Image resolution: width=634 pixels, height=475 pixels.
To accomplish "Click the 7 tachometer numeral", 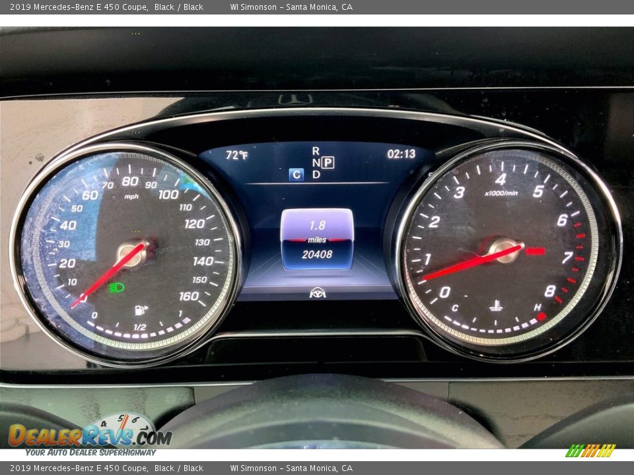I will pyautogui.click(x=567, y=257).
